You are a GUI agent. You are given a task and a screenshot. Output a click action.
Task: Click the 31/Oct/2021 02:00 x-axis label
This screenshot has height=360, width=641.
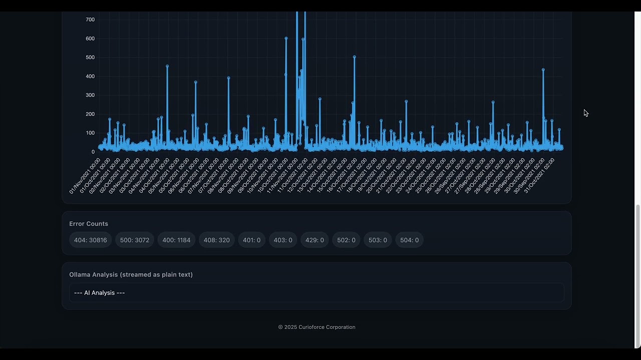click(539, 177)
